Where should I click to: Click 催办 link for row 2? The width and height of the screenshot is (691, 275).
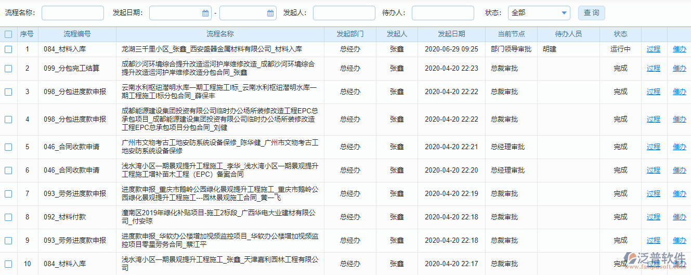click(x=680, y=69)
